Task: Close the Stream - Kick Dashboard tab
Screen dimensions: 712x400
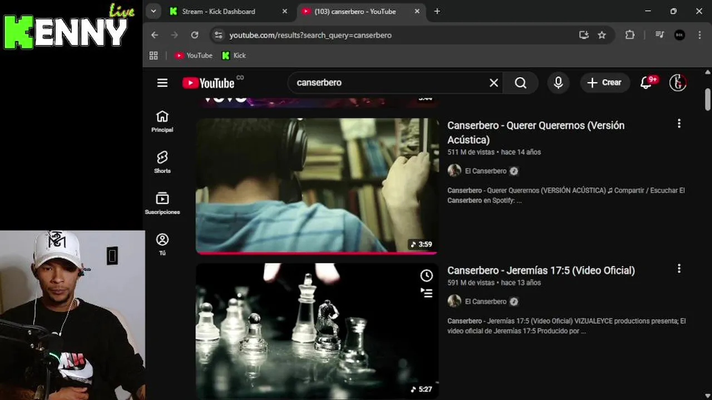Action: click(x=285, y=11)
